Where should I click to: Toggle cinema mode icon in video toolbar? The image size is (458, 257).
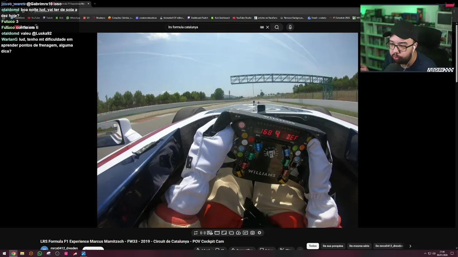tap(231, 233)
